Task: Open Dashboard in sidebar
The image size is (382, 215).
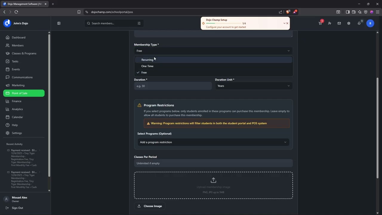Action: tap(24, 37)
